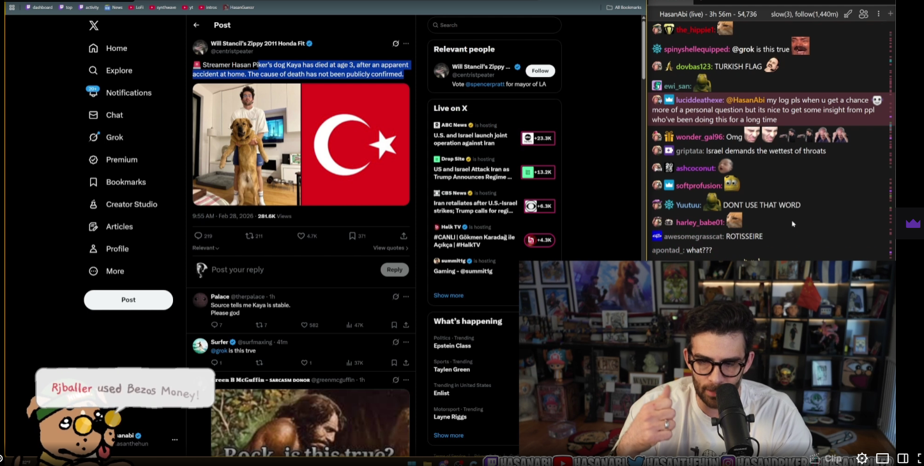The height and width of the screenshot is (466, 924).
Task: Open Notifications in the X sidebar
Action: pyautogui.click(x=120, y=93)
